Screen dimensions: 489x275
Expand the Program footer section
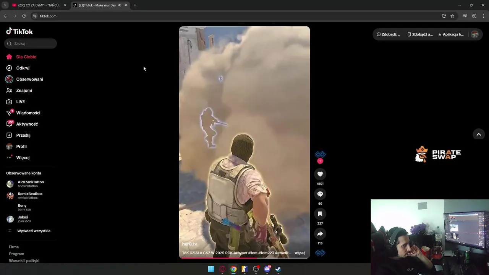point(16,254)
